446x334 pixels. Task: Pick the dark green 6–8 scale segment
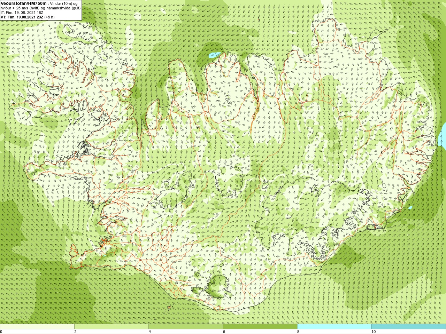[260, 327]
